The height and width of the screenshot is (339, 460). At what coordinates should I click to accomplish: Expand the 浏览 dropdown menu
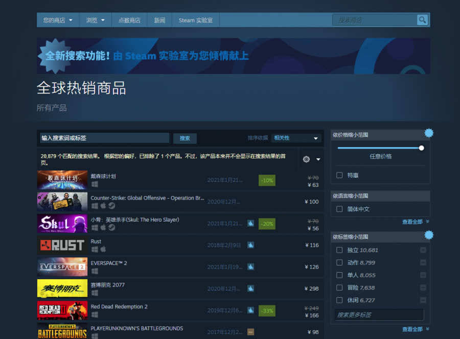(x=96, y=20)
